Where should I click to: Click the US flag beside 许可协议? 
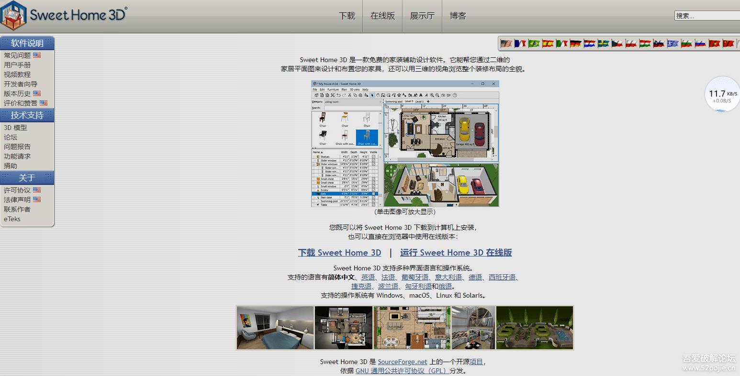37,190
